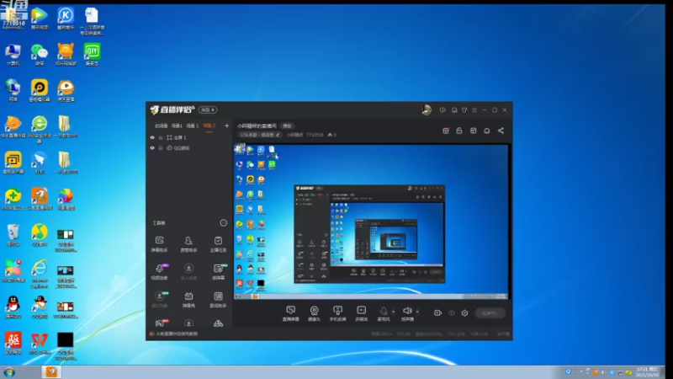Select the QQ游戏 source row
Viewport: 673px width, 379px height.
[x=188, y=148]
